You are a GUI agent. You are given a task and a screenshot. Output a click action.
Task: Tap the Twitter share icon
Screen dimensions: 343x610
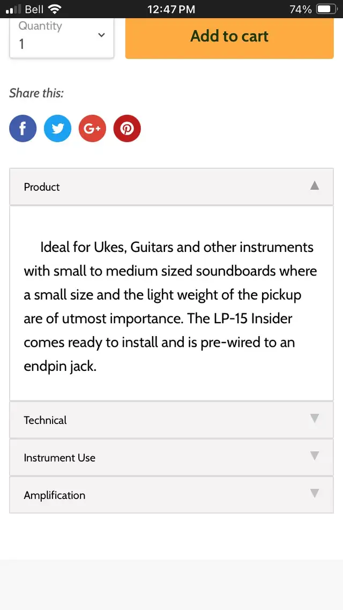(x=57, y=129)
